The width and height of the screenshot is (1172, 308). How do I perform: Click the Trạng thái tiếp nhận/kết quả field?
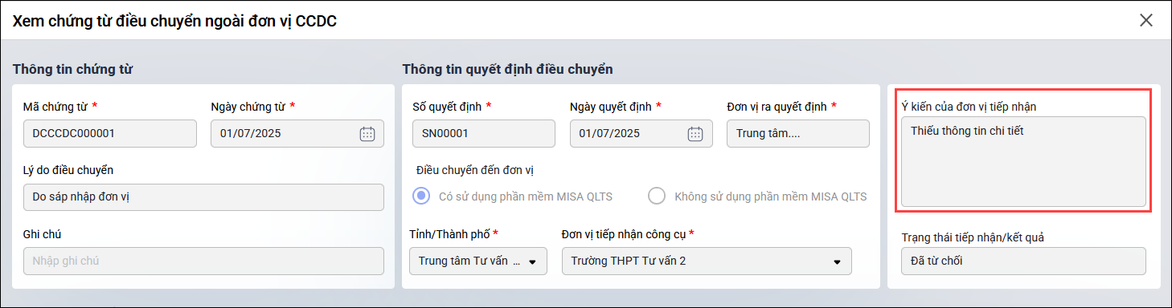1023,261
